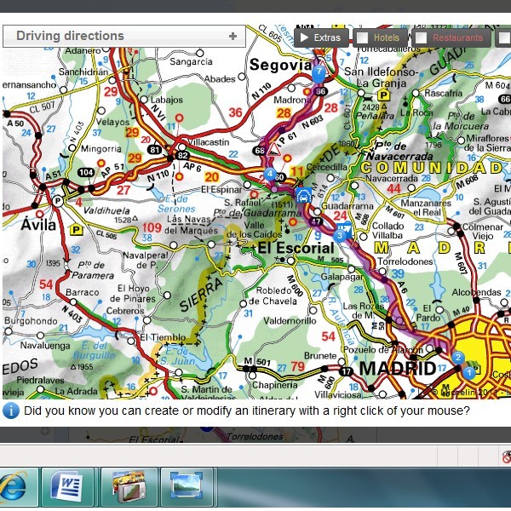Click the blue info icon beside the tip
Viewport: 511px width, 511px height.
click(11, 411)
